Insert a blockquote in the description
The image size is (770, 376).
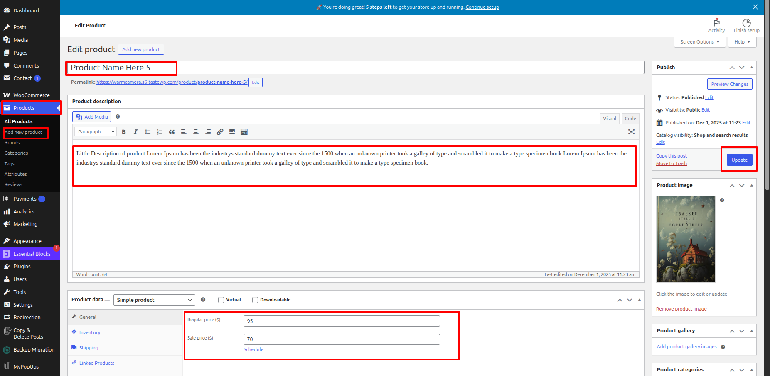click(x=172, y=132)
